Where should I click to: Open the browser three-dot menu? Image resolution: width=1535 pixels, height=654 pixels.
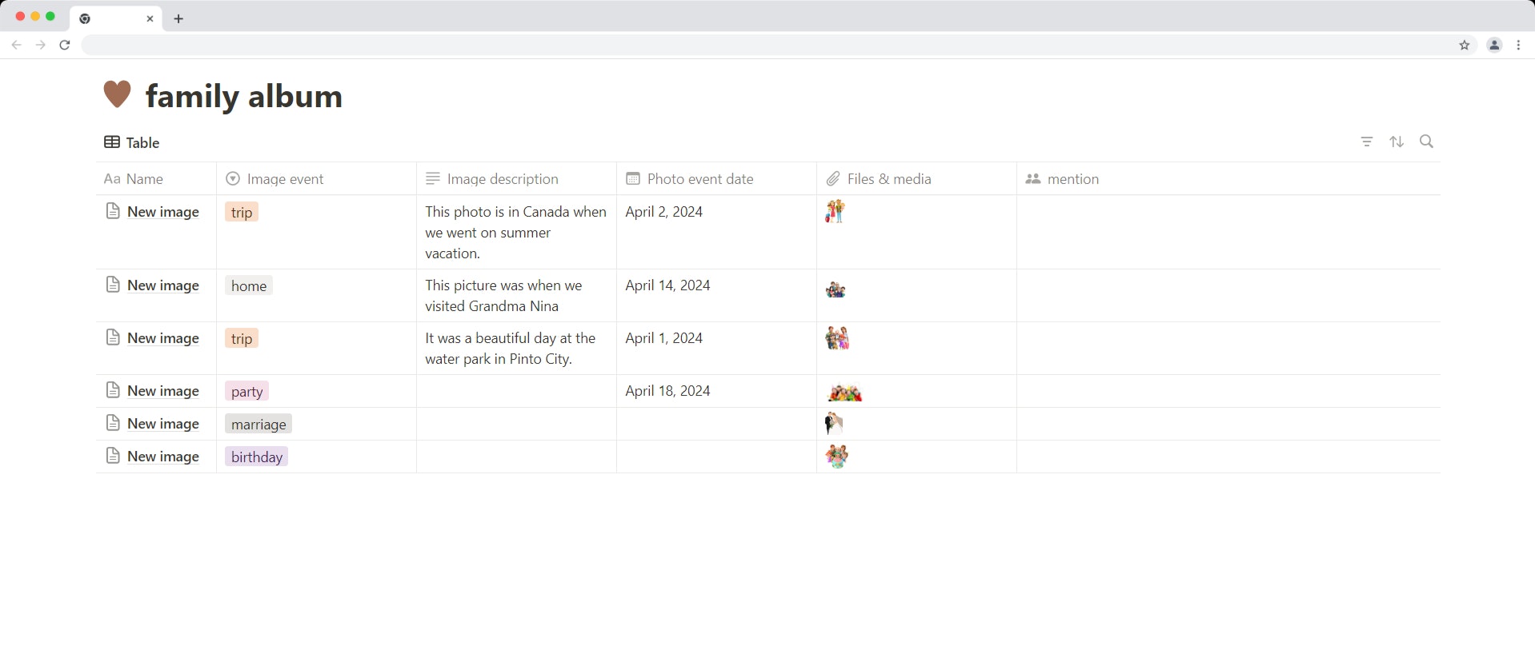pos(1518,45)
